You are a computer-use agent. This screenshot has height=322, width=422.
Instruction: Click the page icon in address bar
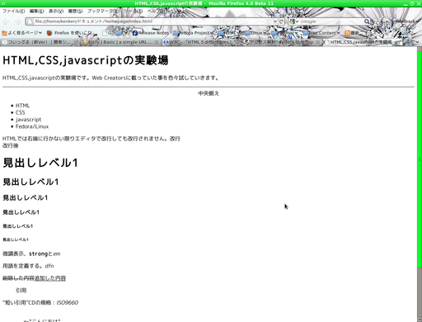point(30,21)
